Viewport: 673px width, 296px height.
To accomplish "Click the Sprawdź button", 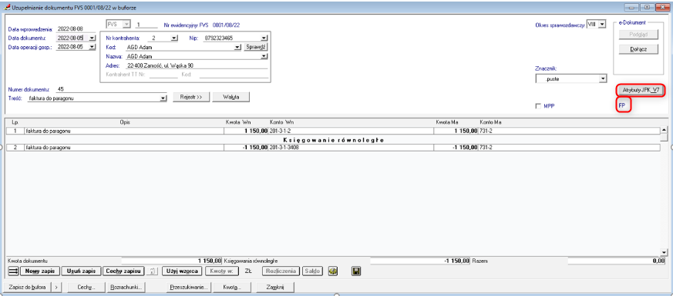I will 256,47.
